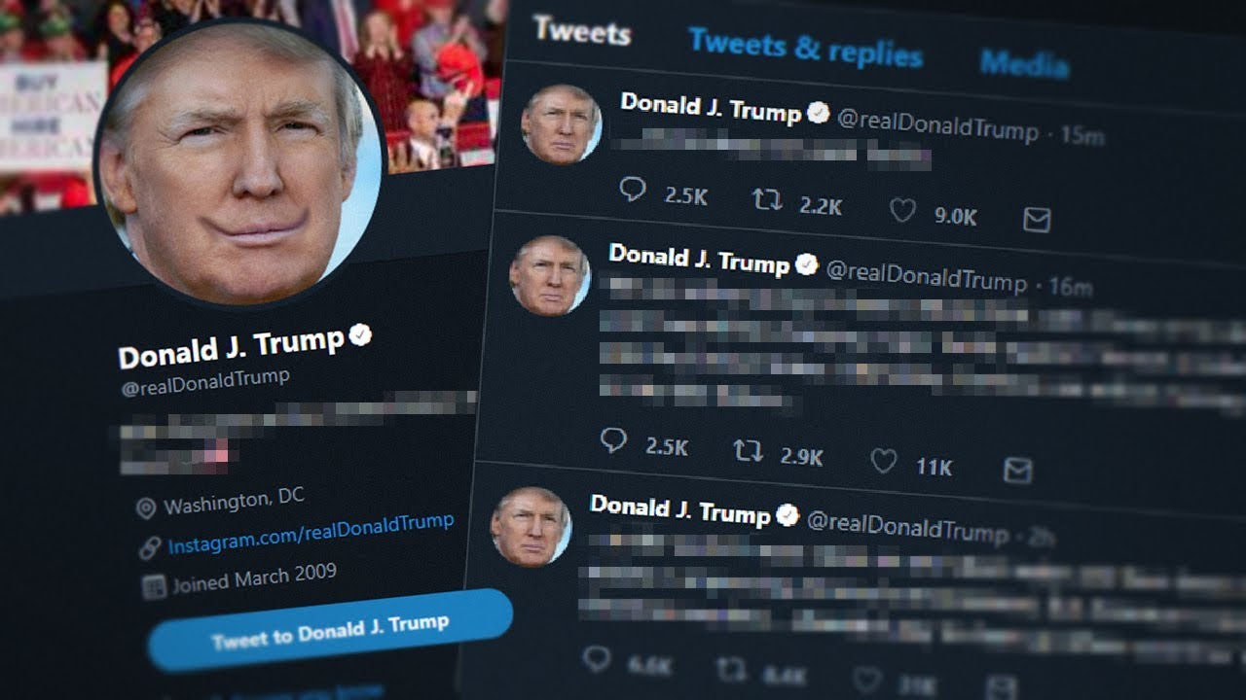Click the avatar thumbnail on the 16m tweet
Viewport: 1246px width, 700px height.
550,275
